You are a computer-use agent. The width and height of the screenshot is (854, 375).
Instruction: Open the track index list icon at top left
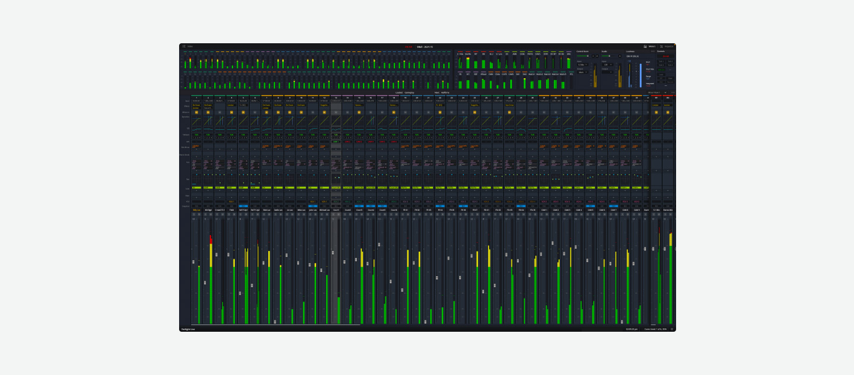[184, 46]
